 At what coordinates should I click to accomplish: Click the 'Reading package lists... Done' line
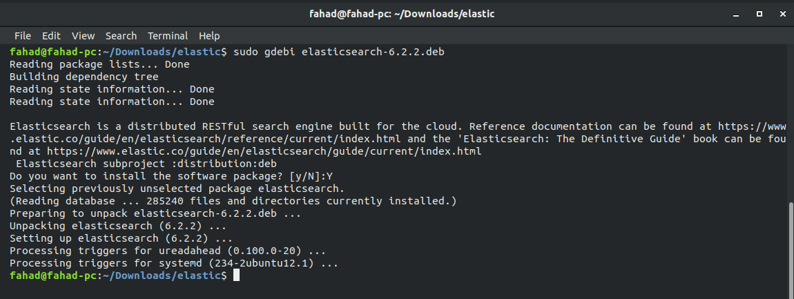[x=99, y=64]
